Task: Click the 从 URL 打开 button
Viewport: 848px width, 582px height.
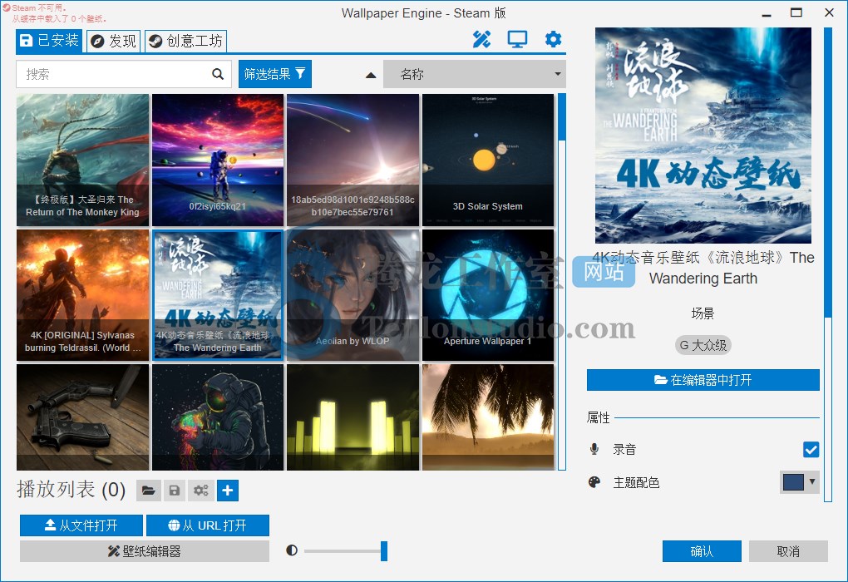Action: (208, 525)
